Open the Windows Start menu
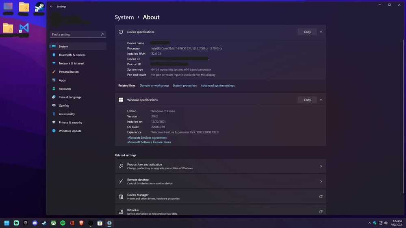The width and height of the screenshot is (406, 228). click(7, 223)
